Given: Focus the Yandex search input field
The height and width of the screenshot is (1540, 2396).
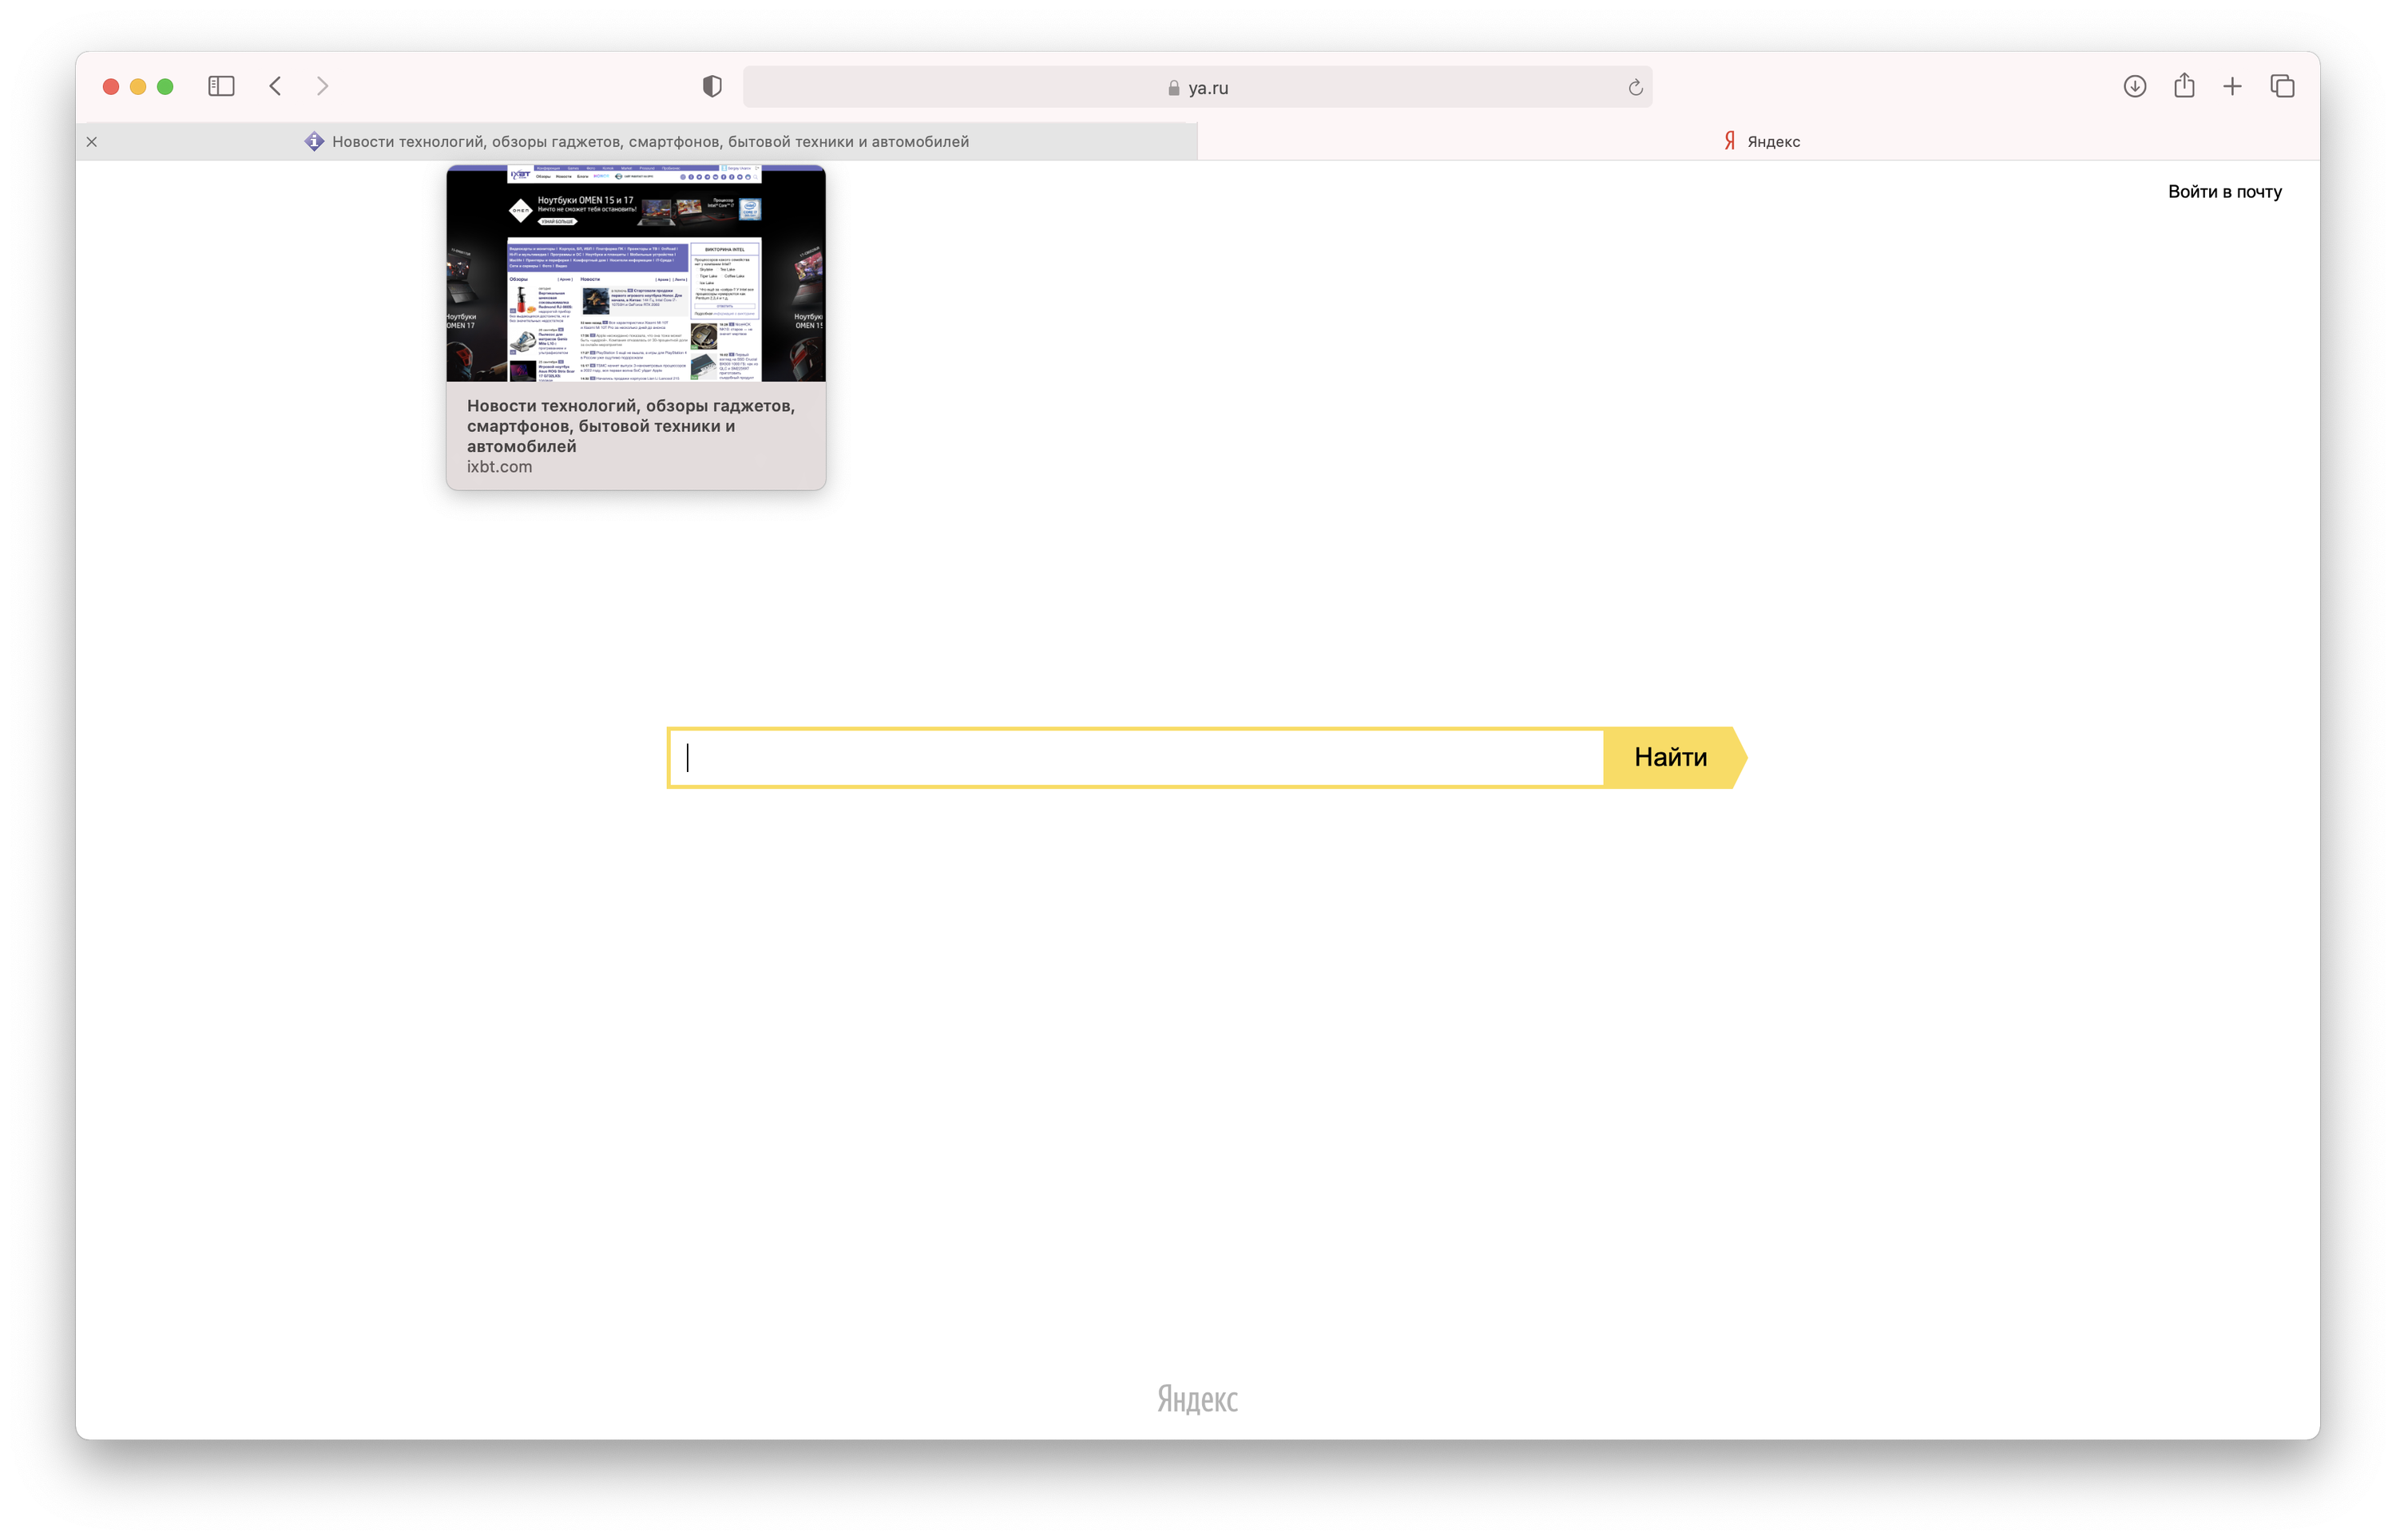Looking at the screenshot, I should pos(1136,757).
